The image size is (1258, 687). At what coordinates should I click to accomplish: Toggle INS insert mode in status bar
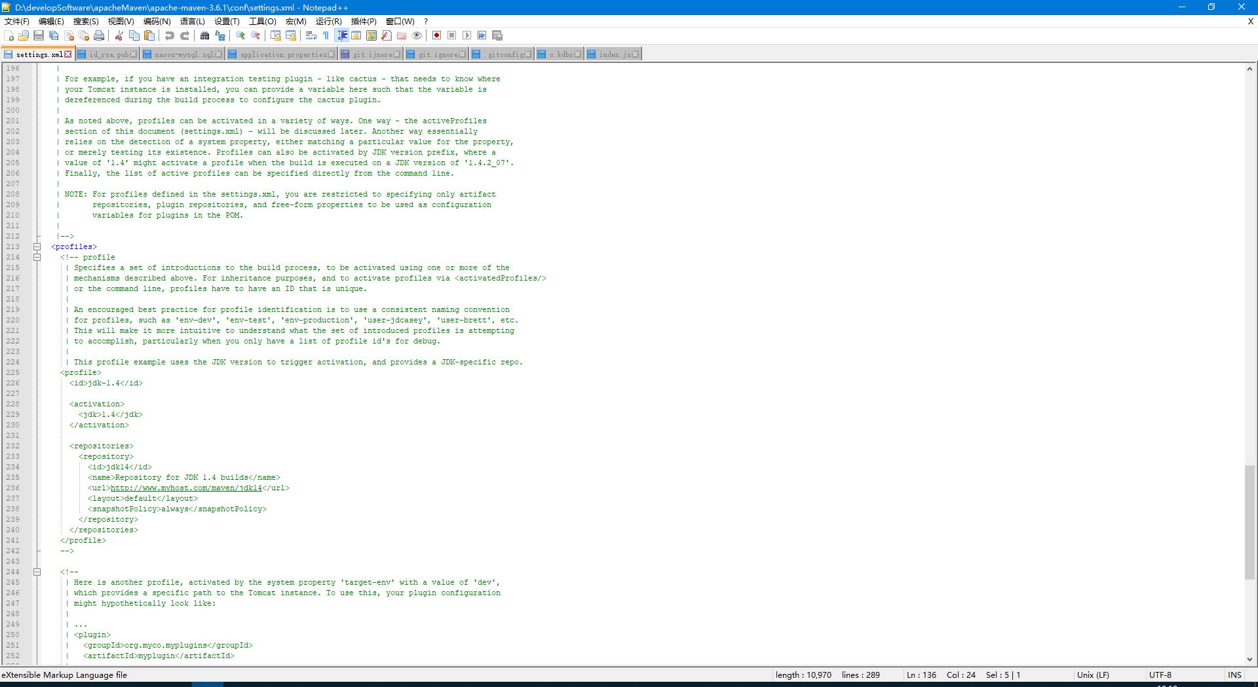tap(1235, 675)
